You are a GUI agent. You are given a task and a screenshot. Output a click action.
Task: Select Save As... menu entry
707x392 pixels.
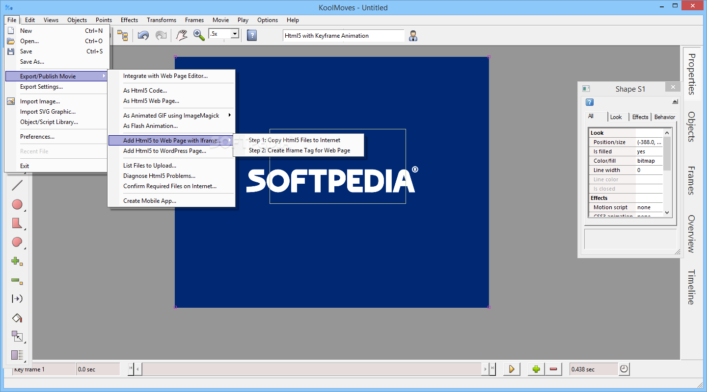pos(56,62)
